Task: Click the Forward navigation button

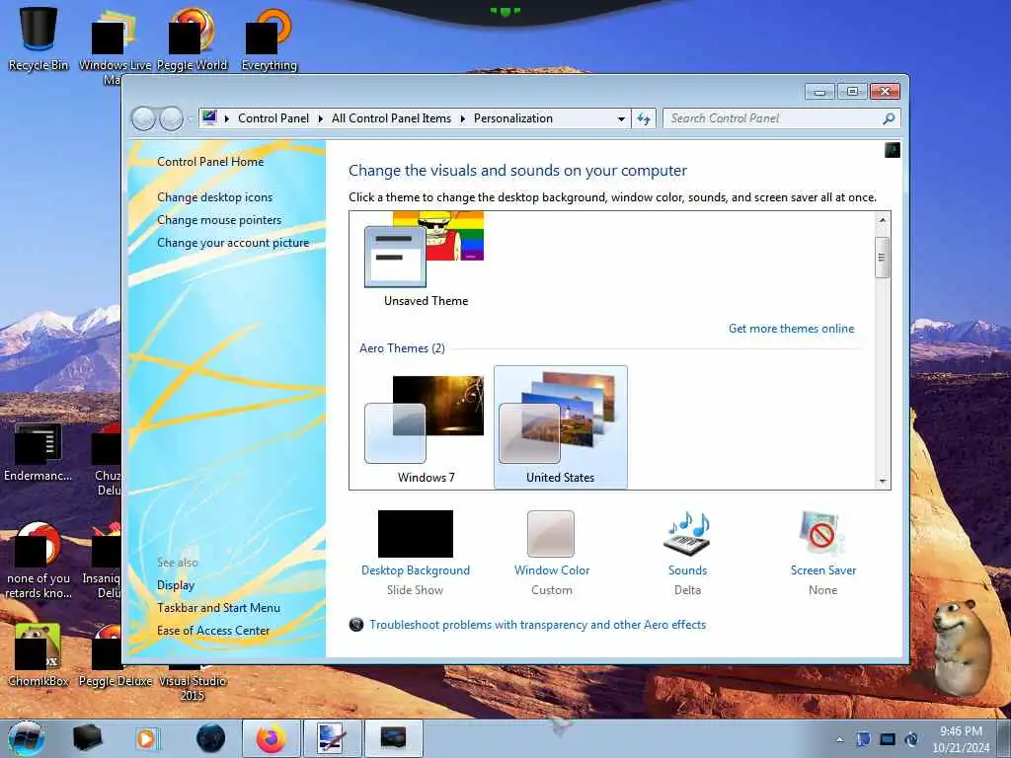Action: click(x=171, y=118)
